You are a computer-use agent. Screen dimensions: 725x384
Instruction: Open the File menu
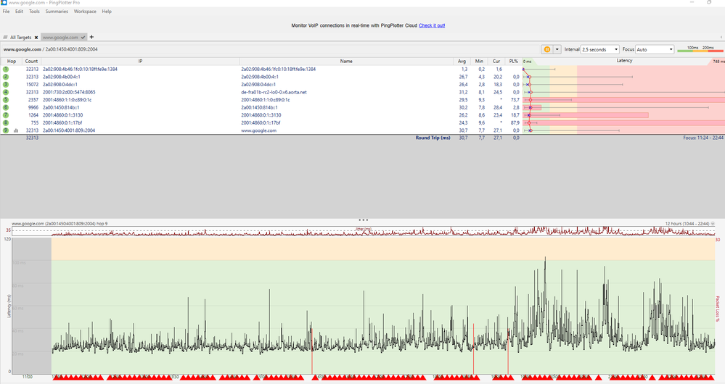[x=6, y=12]
